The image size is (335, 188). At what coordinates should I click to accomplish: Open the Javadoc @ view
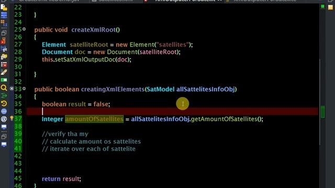tap(4, 119)
